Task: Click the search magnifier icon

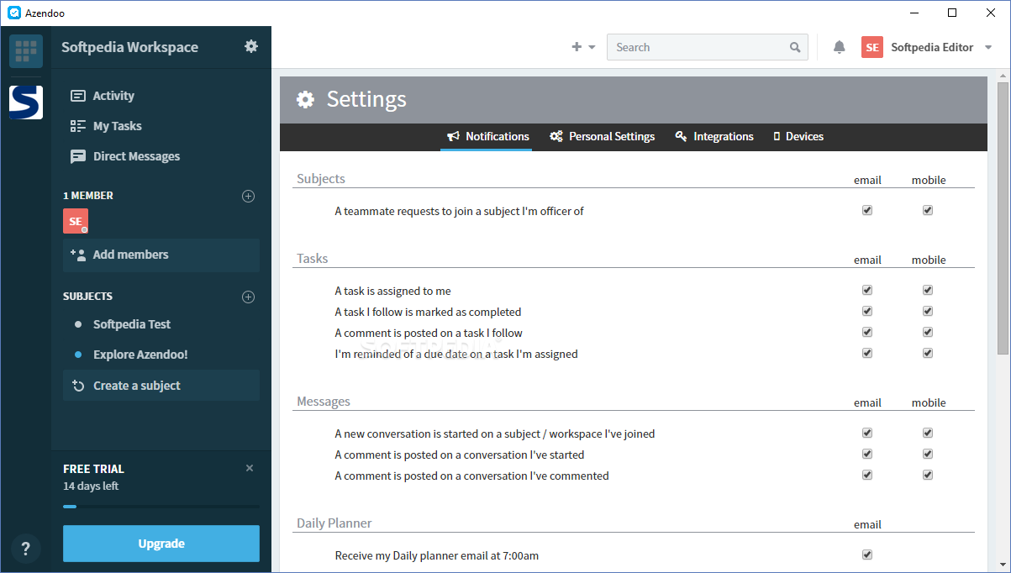Action: click(795, 47)
